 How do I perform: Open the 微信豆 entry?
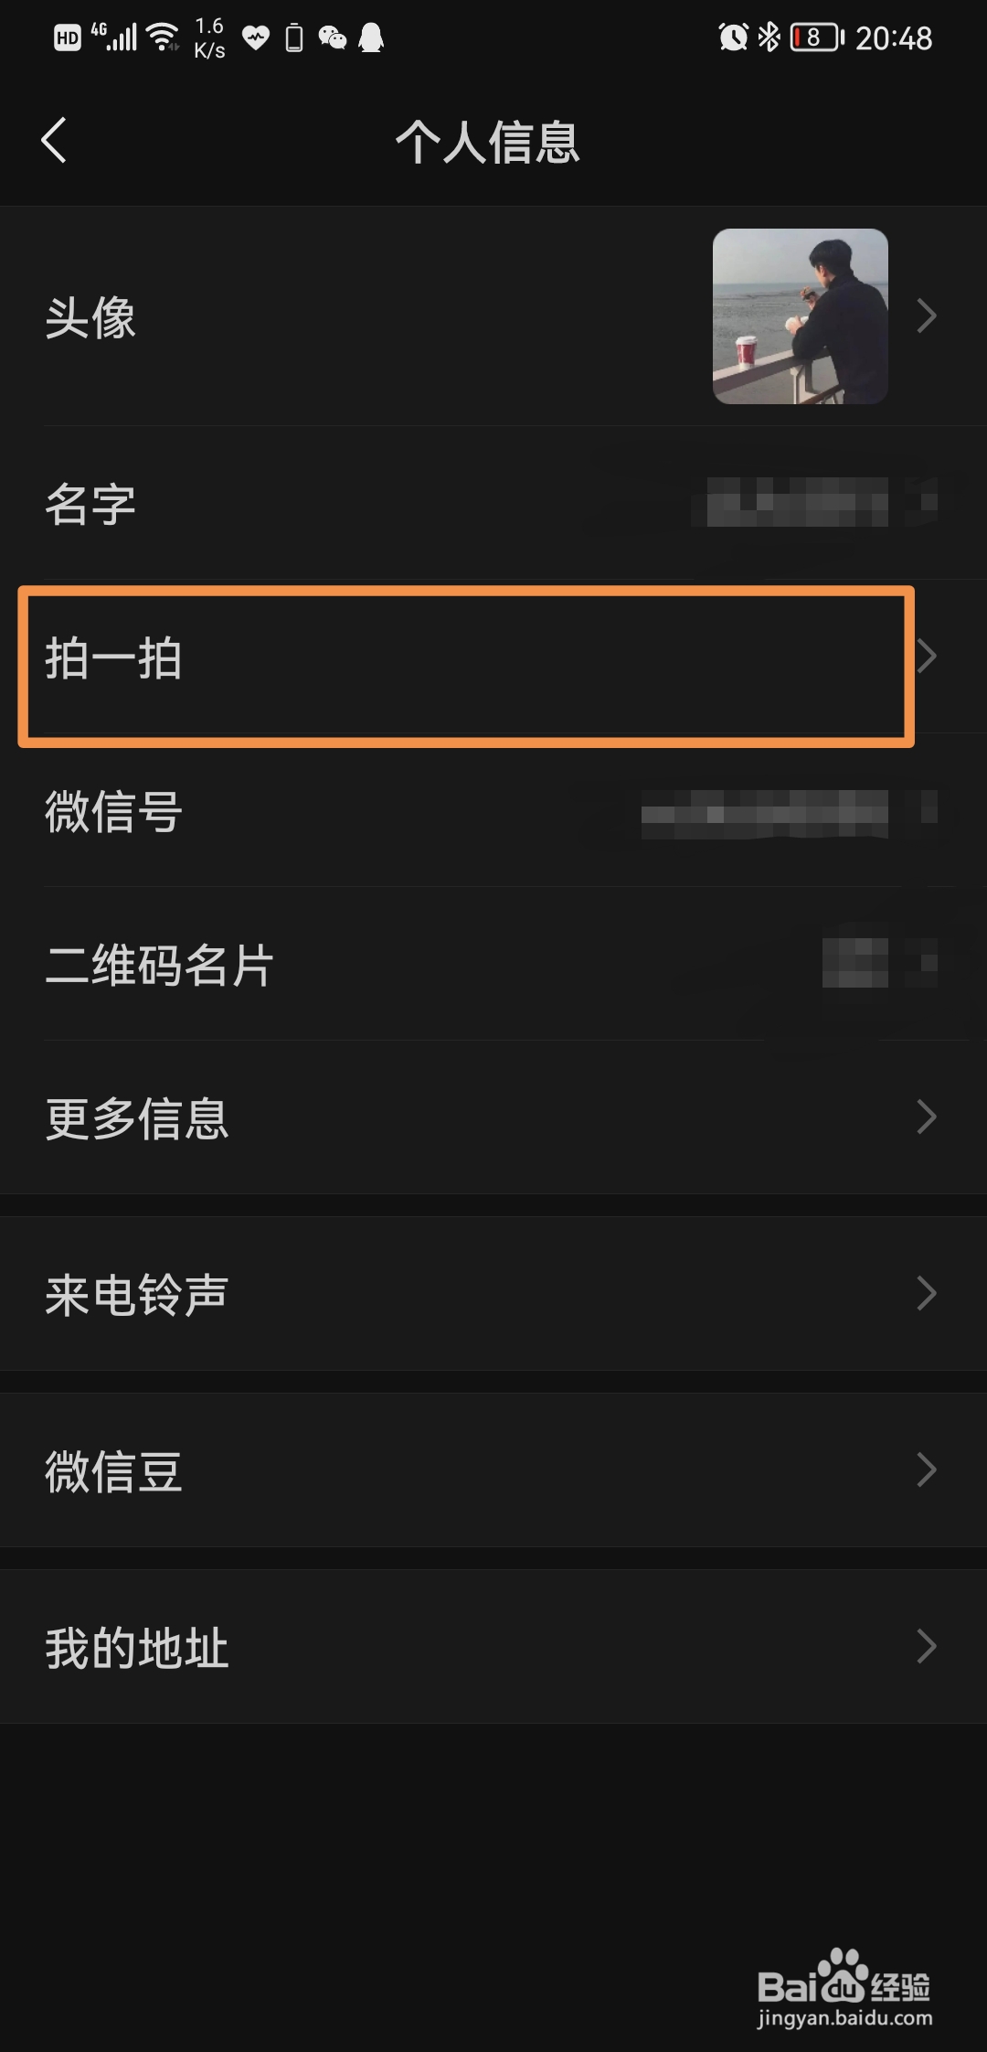[493, 1470]
